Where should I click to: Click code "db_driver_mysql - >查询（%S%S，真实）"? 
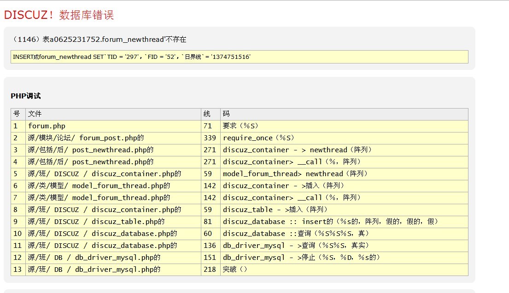(296, 246)
